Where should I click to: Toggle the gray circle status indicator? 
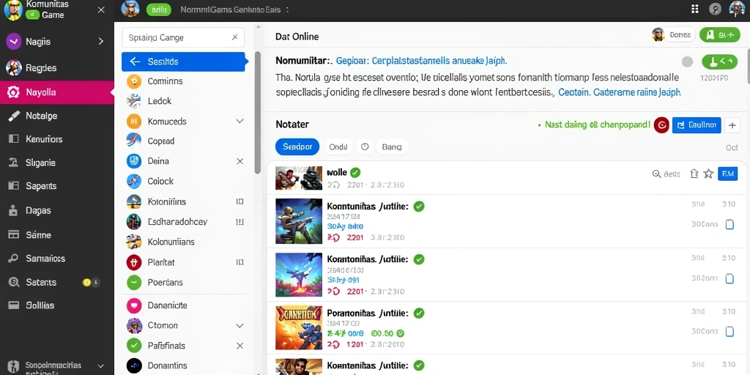click(x=687, y=62)
